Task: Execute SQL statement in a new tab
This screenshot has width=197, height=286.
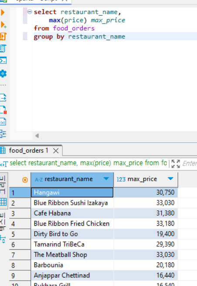Action: tap(3, 25)
